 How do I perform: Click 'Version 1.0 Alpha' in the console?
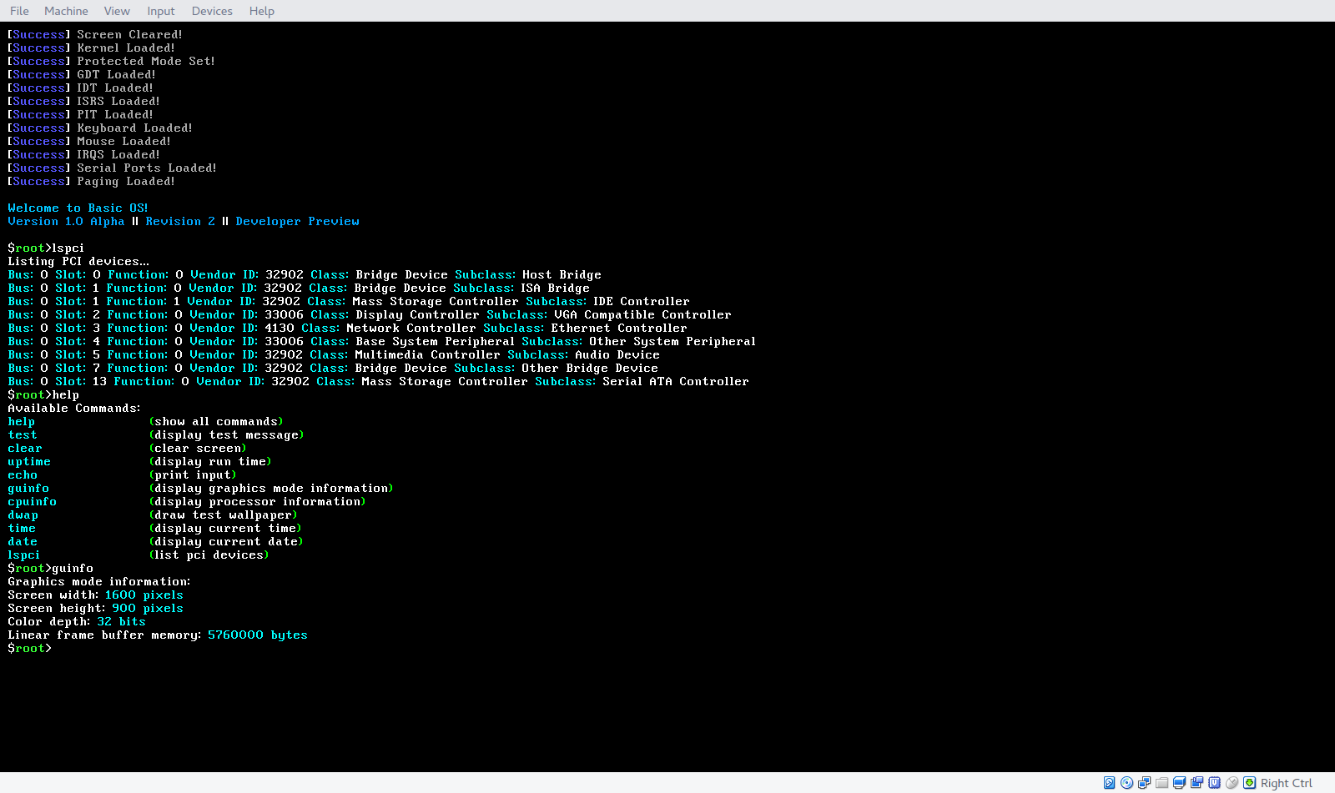pos(66,221)
